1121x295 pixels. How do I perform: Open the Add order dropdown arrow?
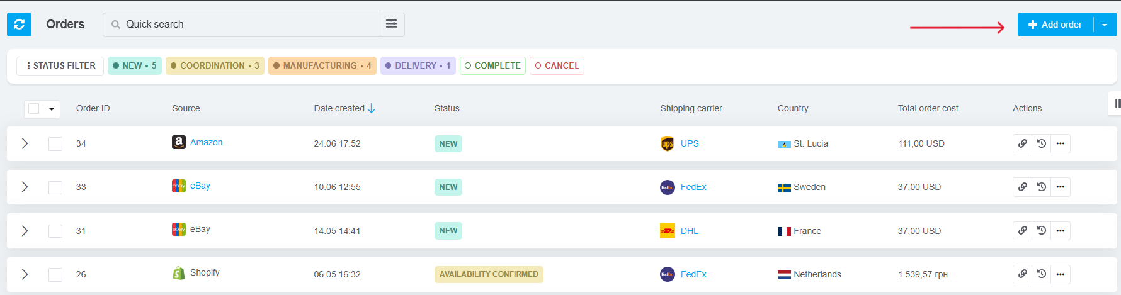pos(1105,25)
